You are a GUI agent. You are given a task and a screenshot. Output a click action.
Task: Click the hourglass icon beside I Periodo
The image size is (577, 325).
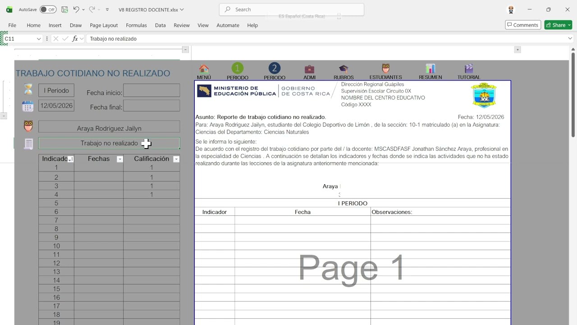click(28, 89)
